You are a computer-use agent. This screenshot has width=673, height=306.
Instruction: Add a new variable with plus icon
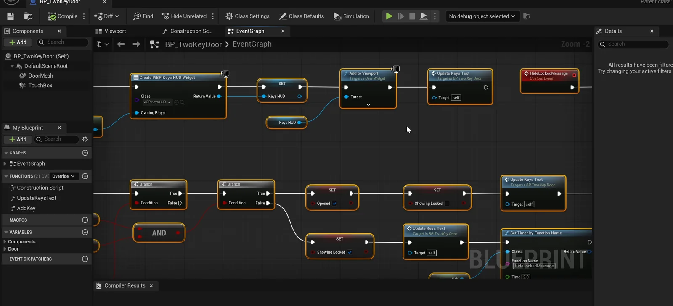[x=85, y=232]
